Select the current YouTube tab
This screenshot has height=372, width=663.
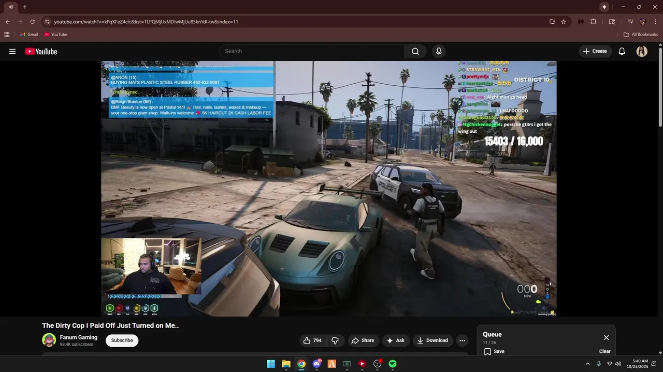point(10,7)
